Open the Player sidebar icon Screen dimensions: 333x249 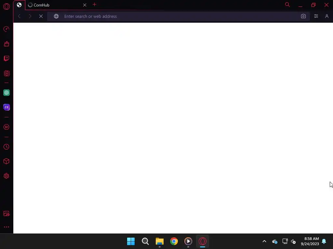click(7, 127)
